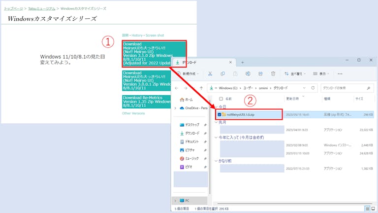Collapse the 先月 group

[216, 122]
